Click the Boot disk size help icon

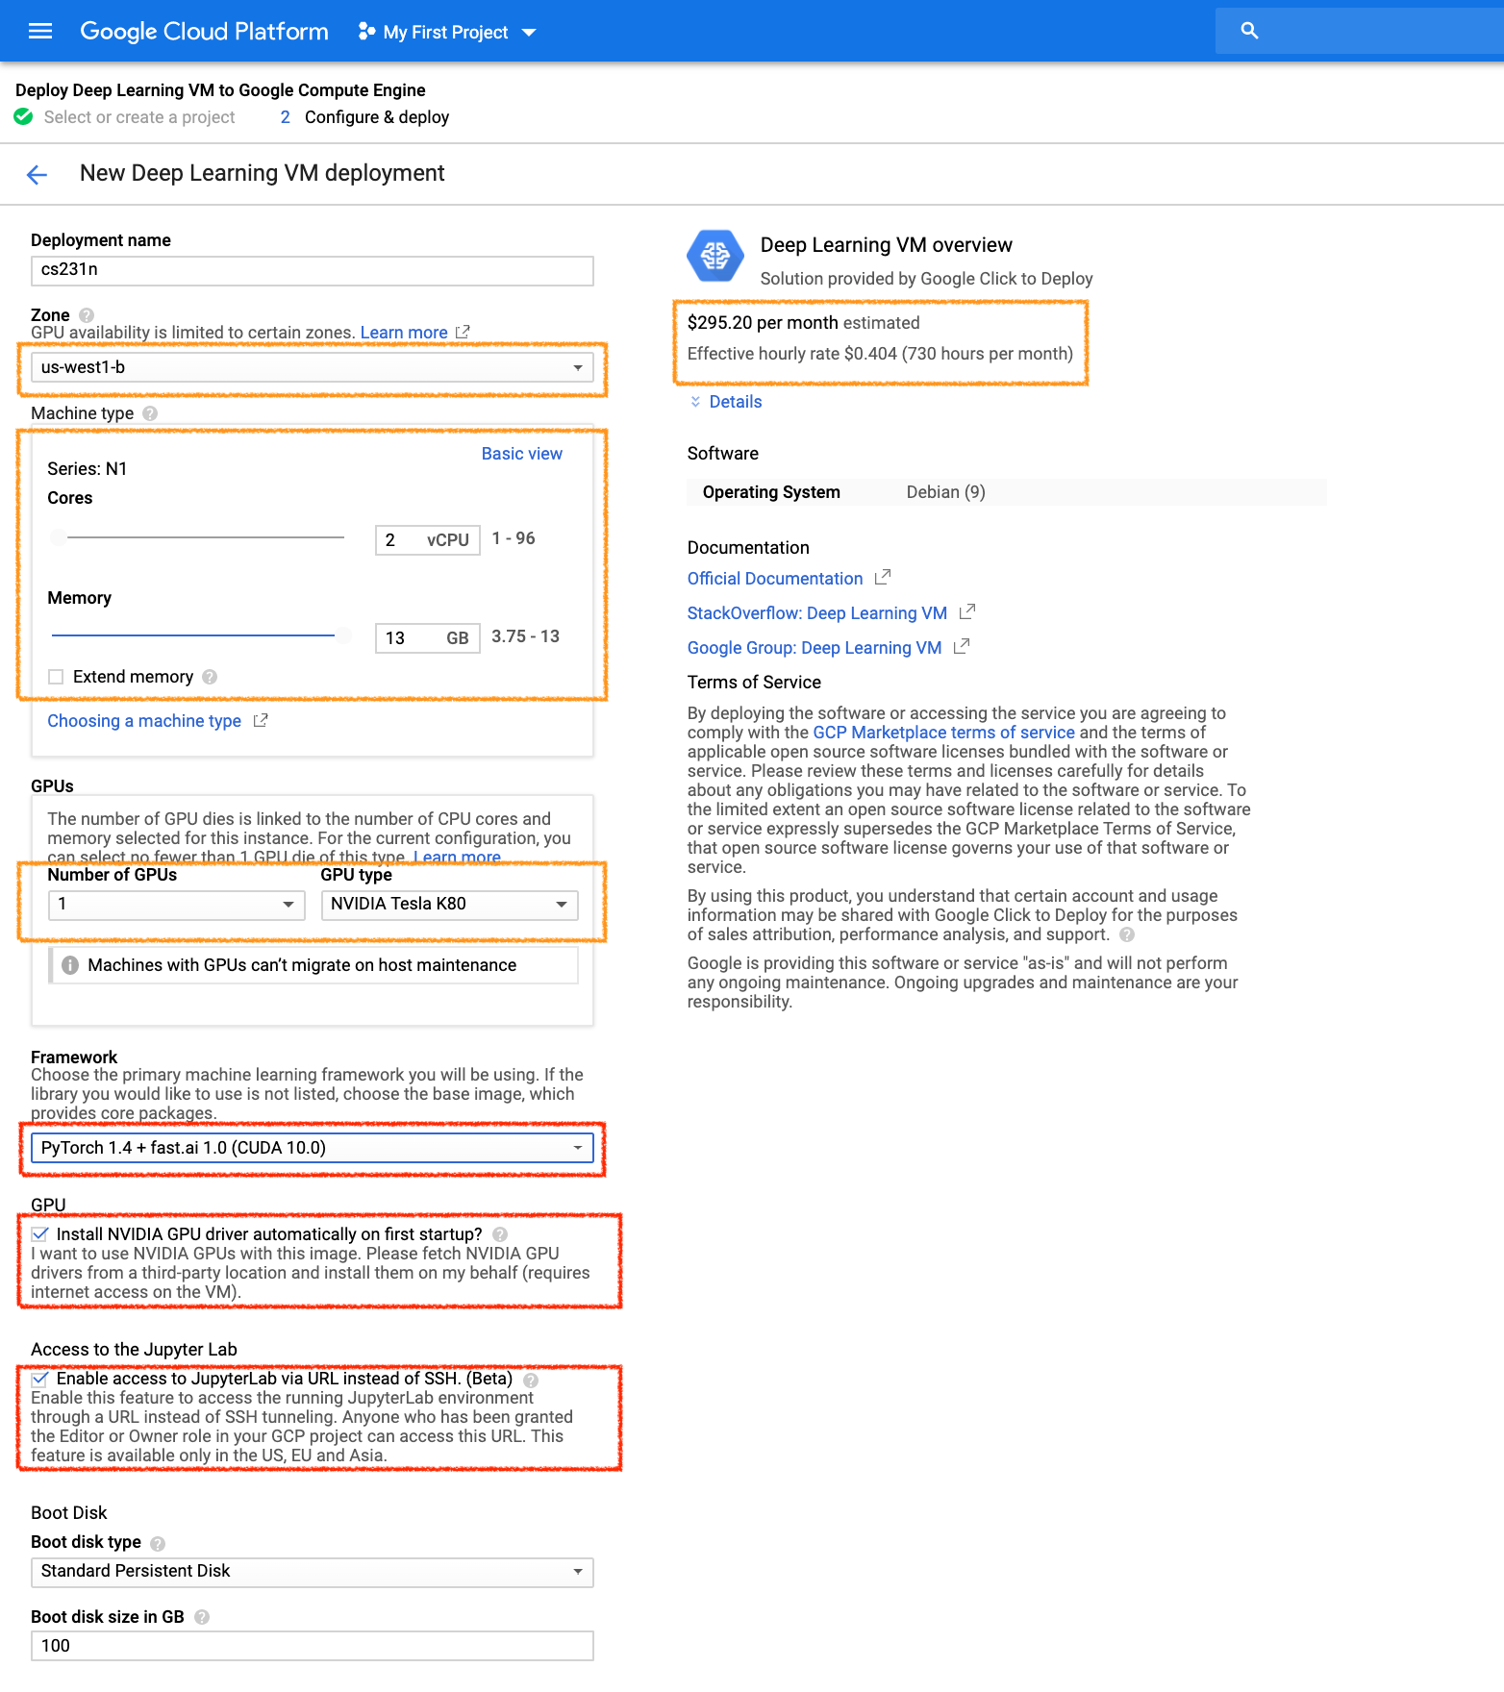pyautogui.click(x=202, y=1617)
